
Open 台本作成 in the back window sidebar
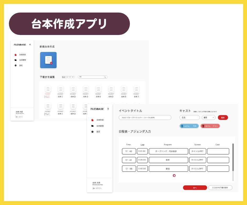(20, 55)
